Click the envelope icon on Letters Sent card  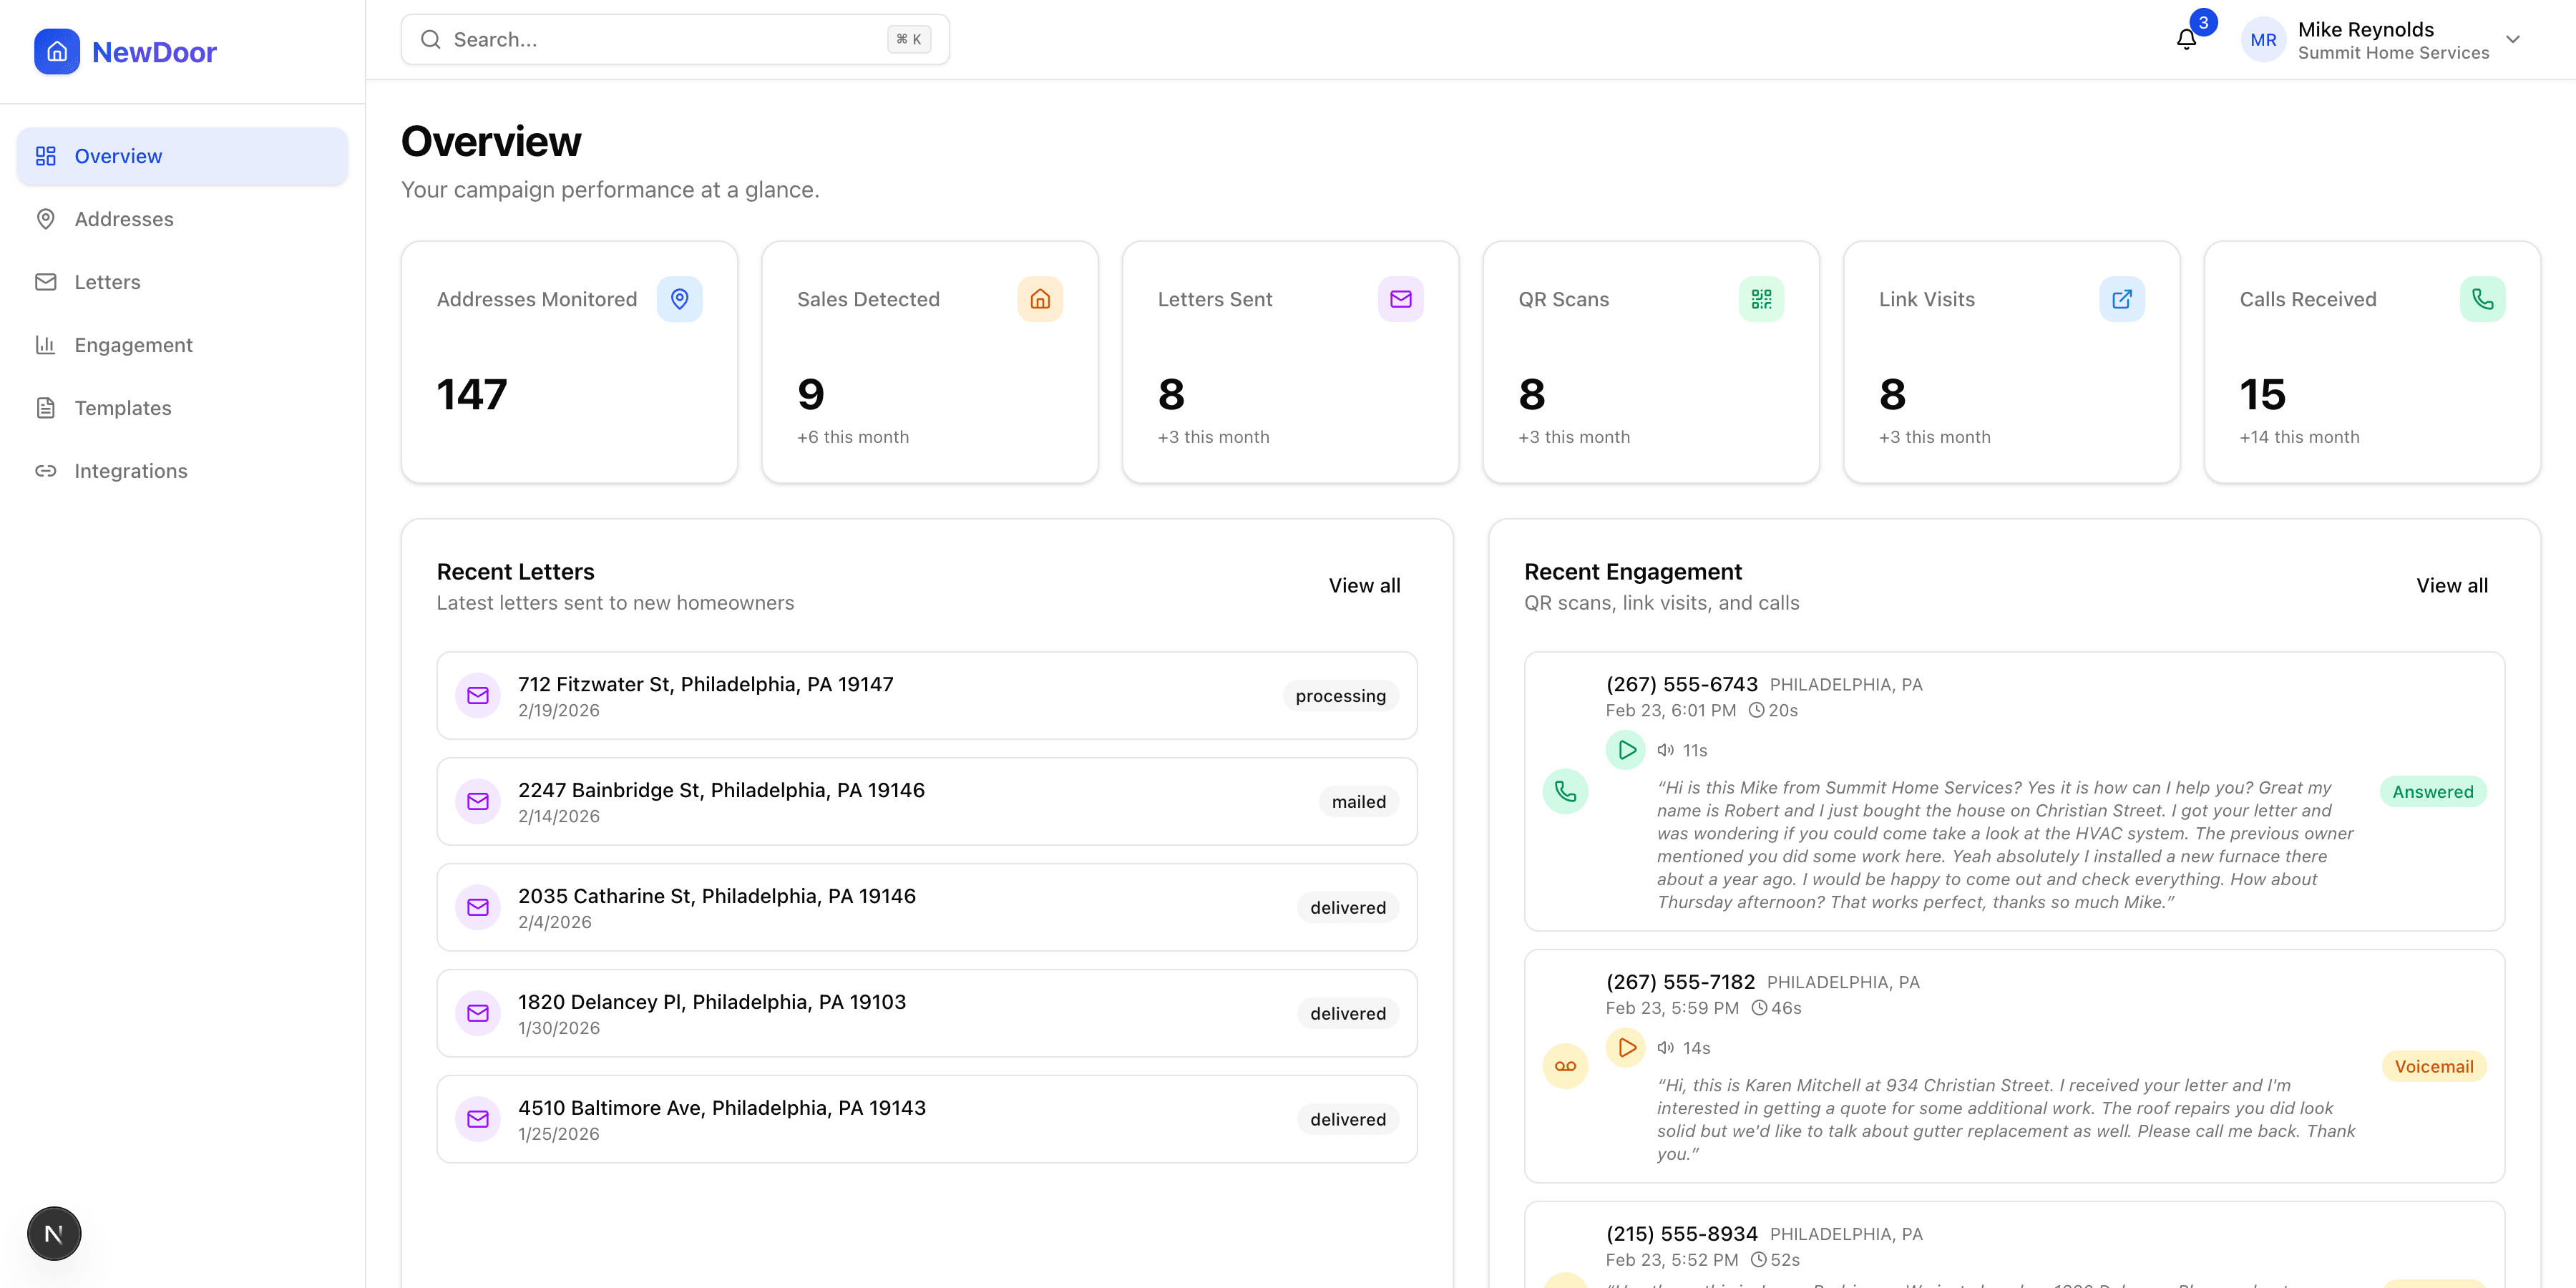pyautogui.click(x=1400, y=298)
